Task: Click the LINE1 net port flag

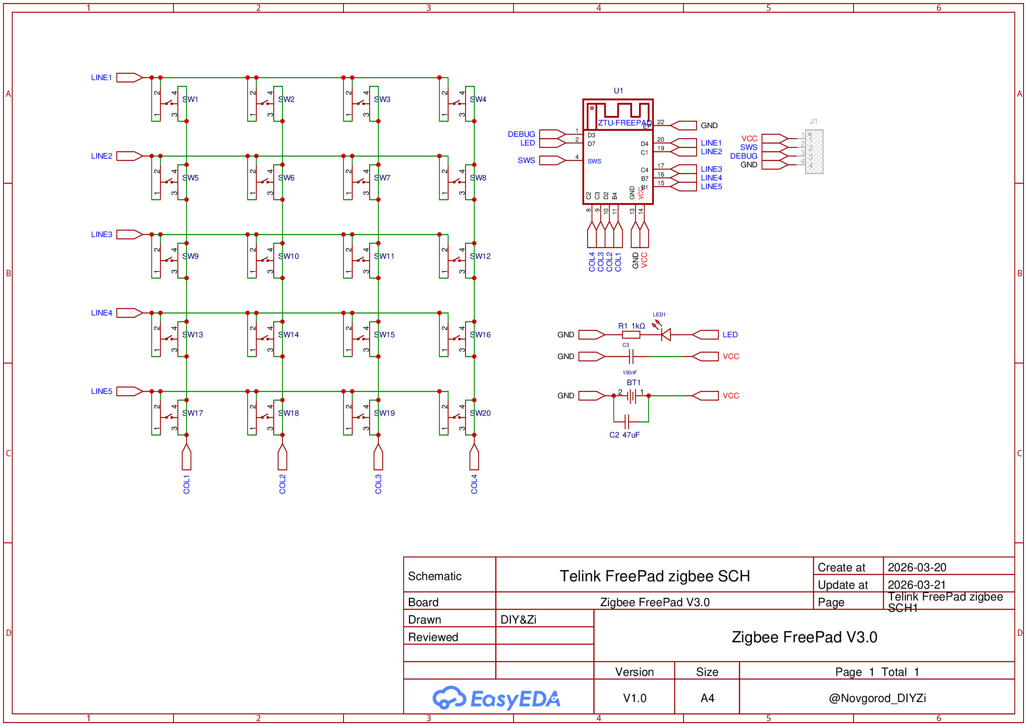Action: [130, 78]
